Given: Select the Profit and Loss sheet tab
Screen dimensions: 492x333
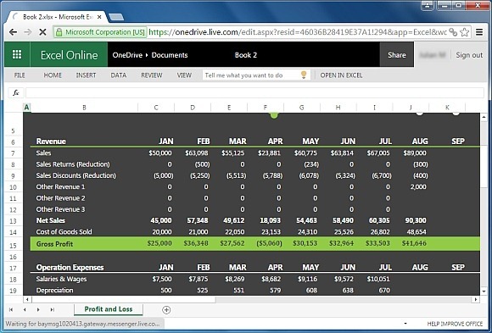Looking at the screenshot, I should 109,309.
